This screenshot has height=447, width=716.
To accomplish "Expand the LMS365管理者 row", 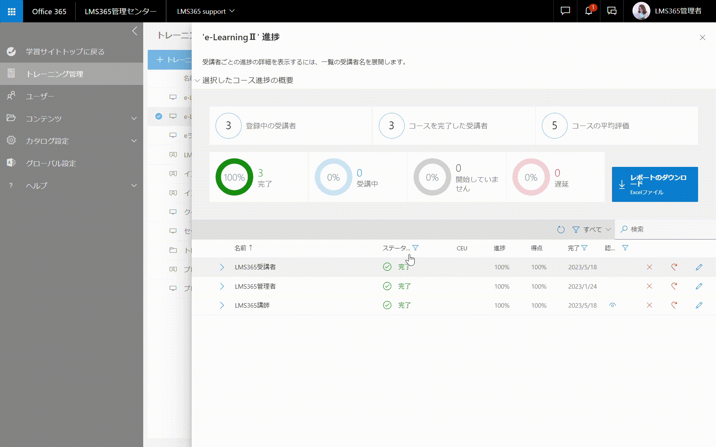I will click(x=222, y=286).
